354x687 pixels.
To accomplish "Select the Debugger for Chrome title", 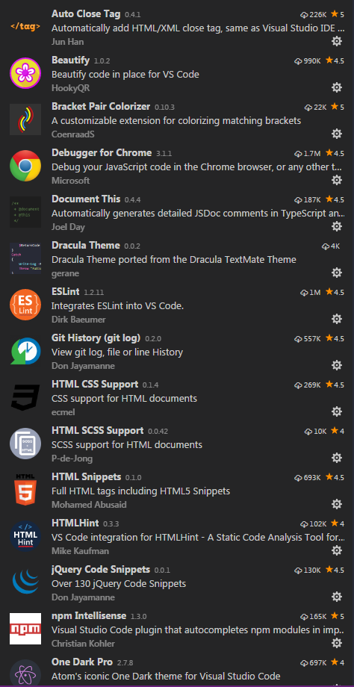I will pyautogui.click(x=102, y=152).
